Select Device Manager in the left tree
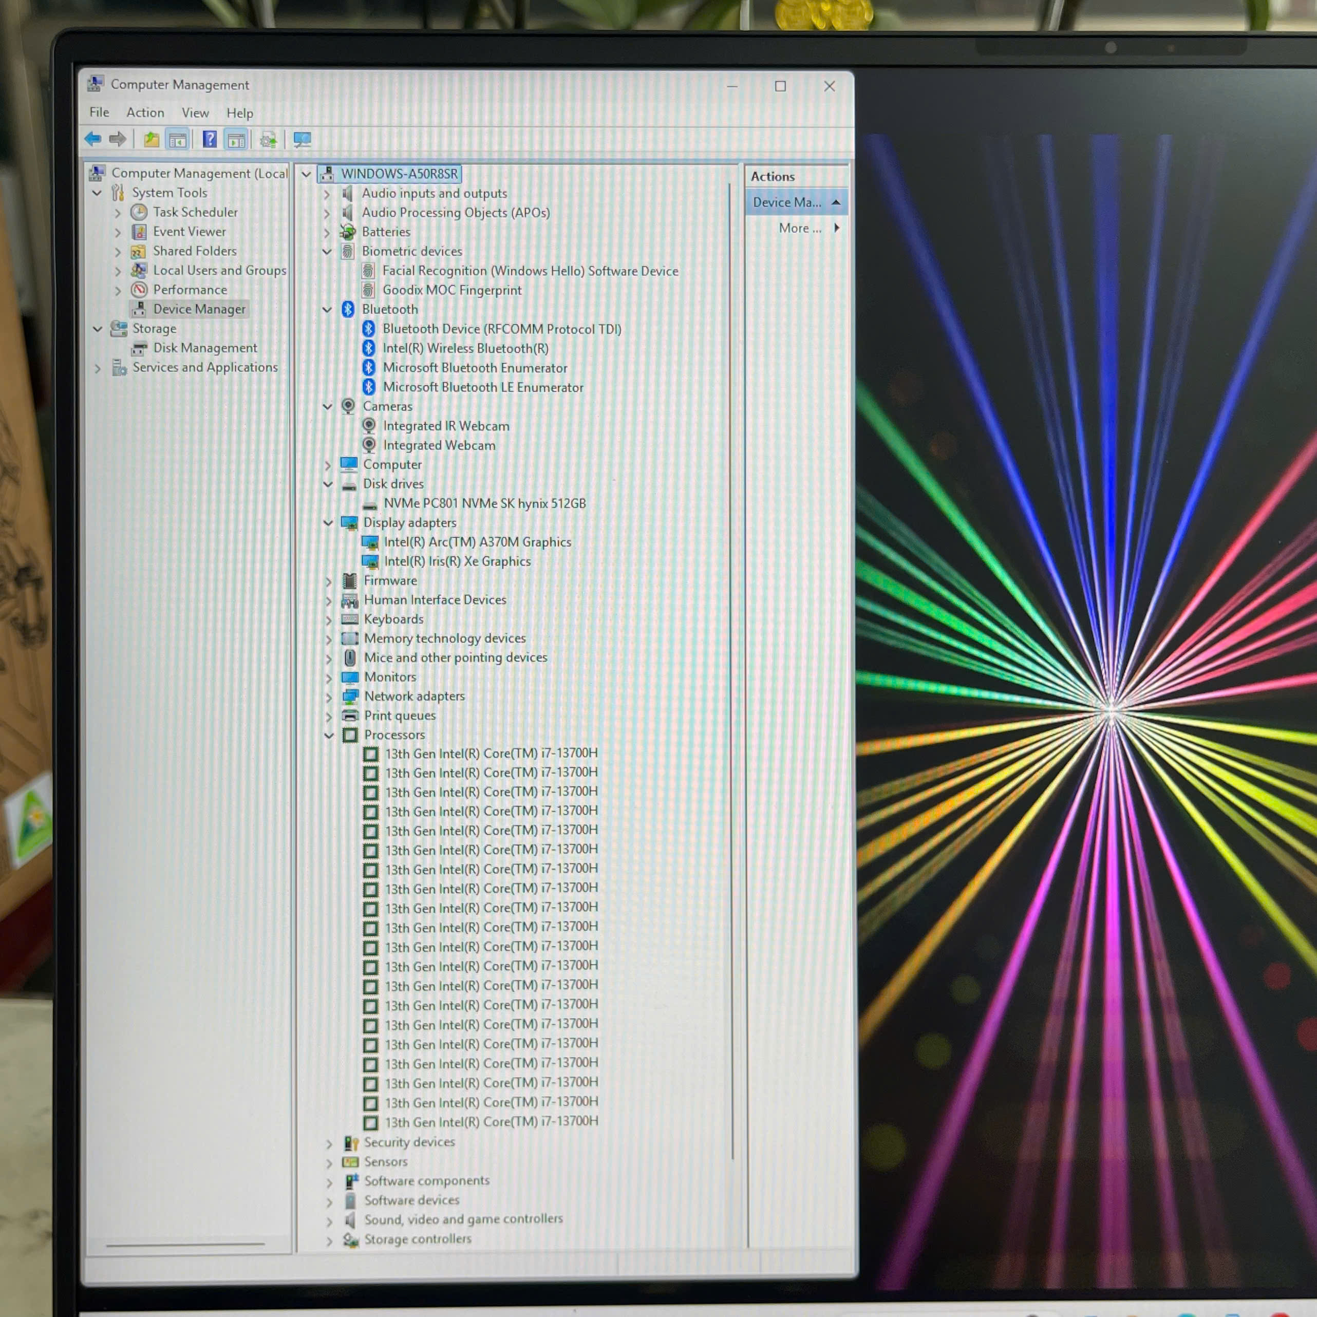 tap(199, 310)
